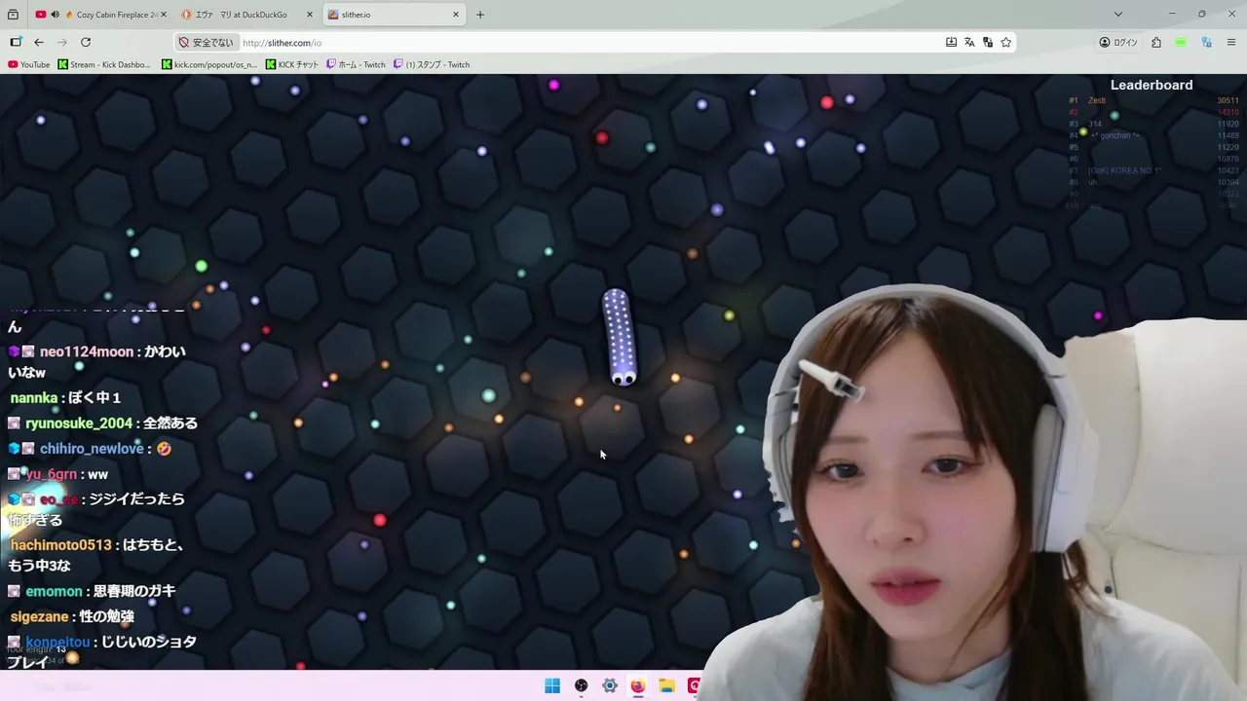
Task: Expand the list-all-tabs chevron
Action: (x=1118, y=15)
